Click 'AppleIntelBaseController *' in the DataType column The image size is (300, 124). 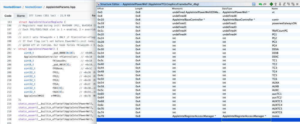[239, 20]
